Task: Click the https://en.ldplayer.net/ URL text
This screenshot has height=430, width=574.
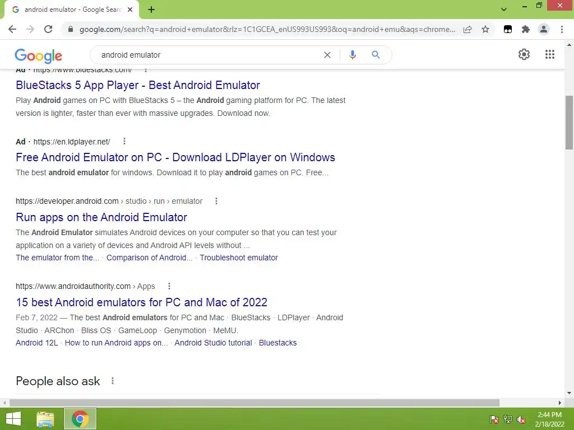Action: pyautogui.click(x=72, y=142)
